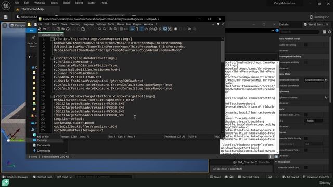Open Notepad++ Macro menu
This screenshot has height=187, width=333.
(x=120, y=24)
